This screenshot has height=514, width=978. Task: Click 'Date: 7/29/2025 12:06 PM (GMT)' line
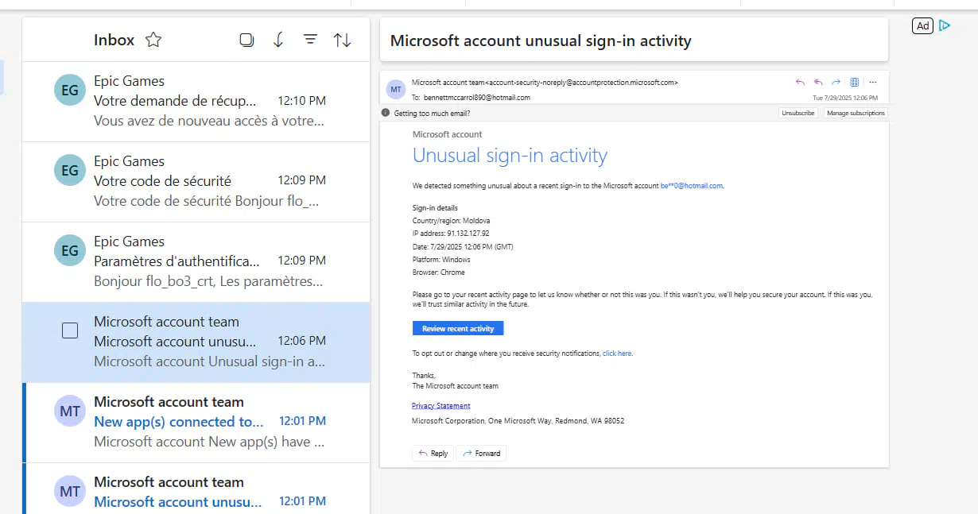463,246
